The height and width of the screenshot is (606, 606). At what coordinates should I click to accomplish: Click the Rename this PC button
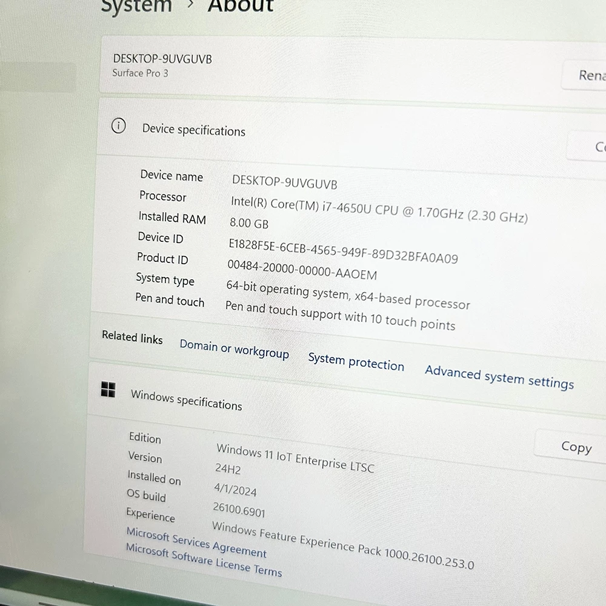tap(584, 75)
